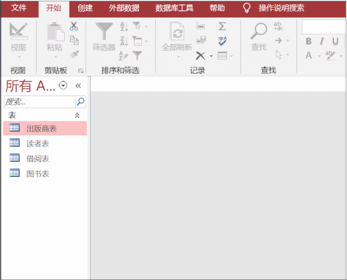Toggle underline text formatting
This screenshot has height=280, width=347.
[335, 41]
